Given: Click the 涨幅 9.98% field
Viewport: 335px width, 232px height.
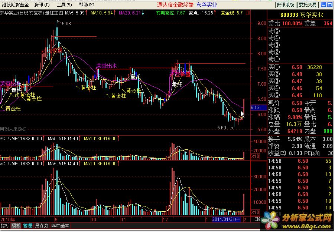Looking at the screenshot, I should click(285, 117).
